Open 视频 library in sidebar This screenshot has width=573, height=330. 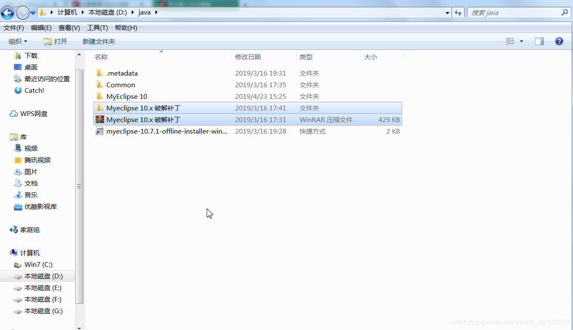coord(31,148)
